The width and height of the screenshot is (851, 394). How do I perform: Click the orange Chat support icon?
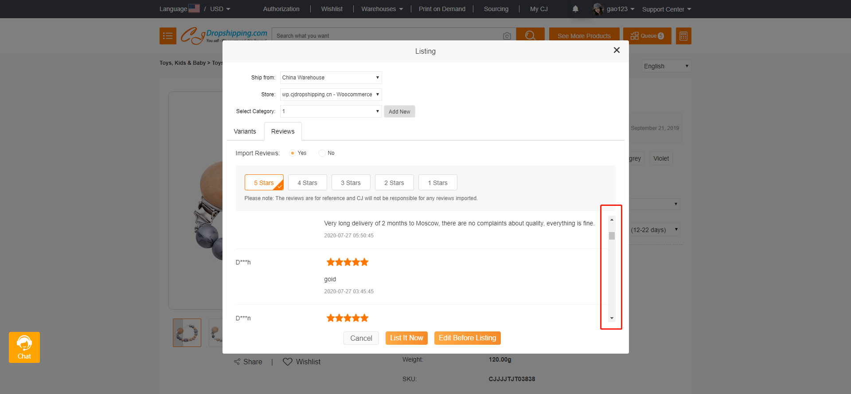(24, 347)
